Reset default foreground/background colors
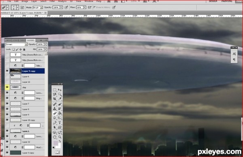Screen dimensions: 243x157 click(x=53, y=148)
